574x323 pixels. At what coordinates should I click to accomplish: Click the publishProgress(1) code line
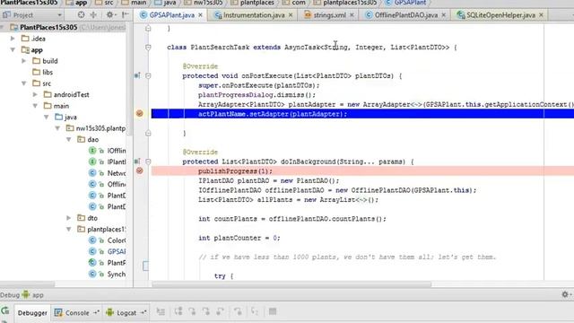tap(235, 171)
